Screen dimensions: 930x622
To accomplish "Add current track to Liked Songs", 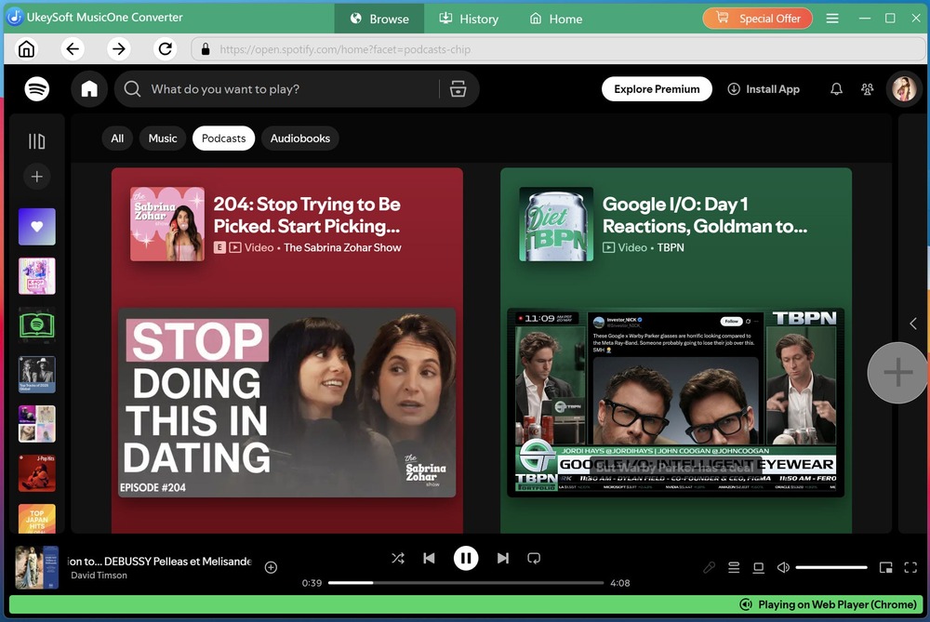I will 271,567.
